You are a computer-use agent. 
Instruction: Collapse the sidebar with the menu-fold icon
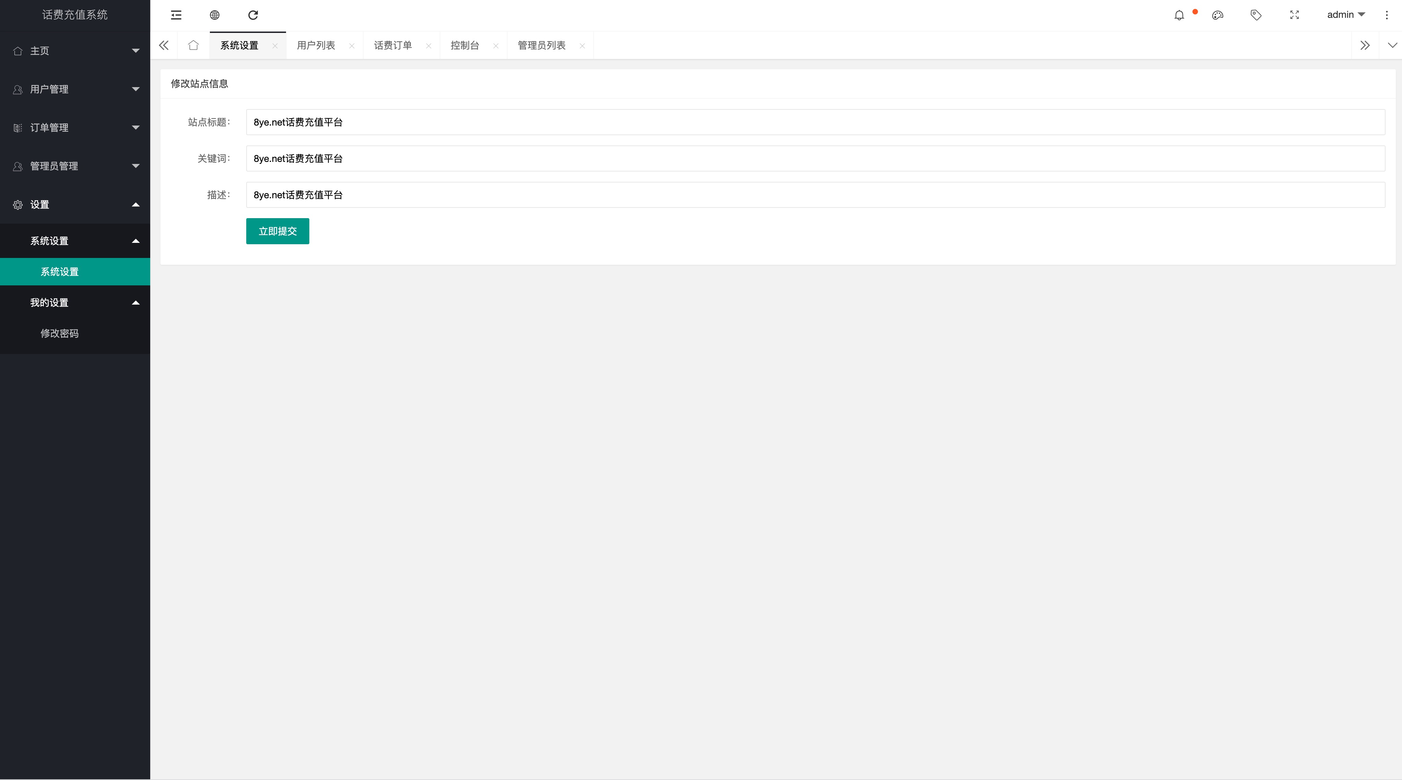point(176,15)
